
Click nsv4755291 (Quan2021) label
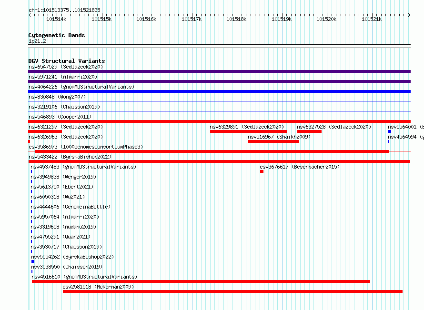coord(61,237)
